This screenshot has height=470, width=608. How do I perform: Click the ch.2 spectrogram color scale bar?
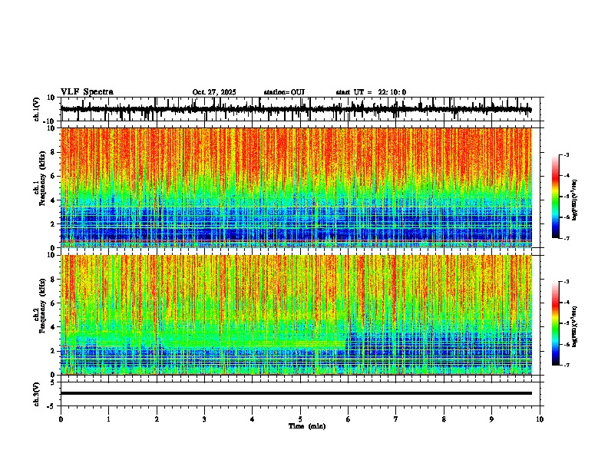click(556, 323)
